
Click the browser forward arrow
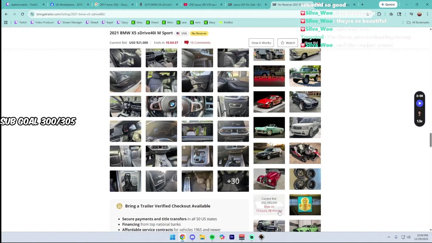[14, 14]
